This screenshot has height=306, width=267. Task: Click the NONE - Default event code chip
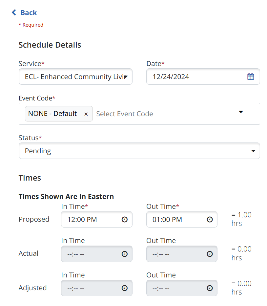[52, 114]
